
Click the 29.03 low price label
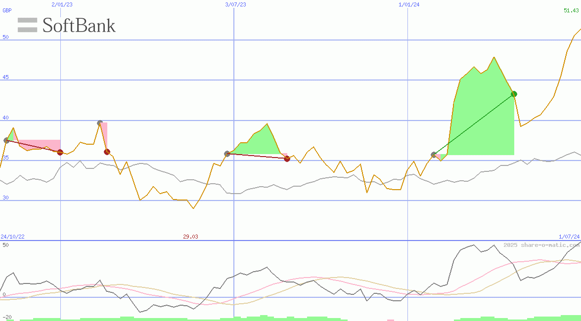tap(190, 237)
